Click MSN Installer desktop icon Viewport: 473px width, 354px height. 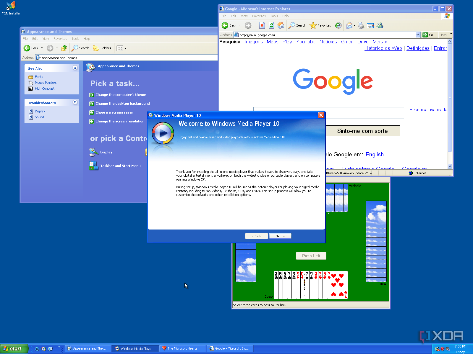[x=11, y=8]
